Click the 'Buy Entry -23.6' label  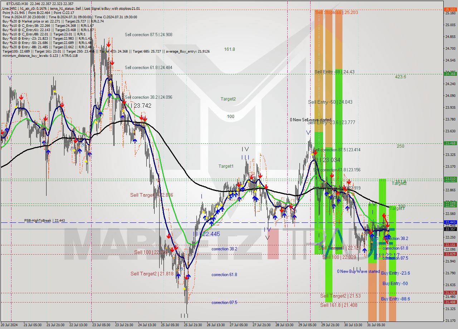pos(395,273)
